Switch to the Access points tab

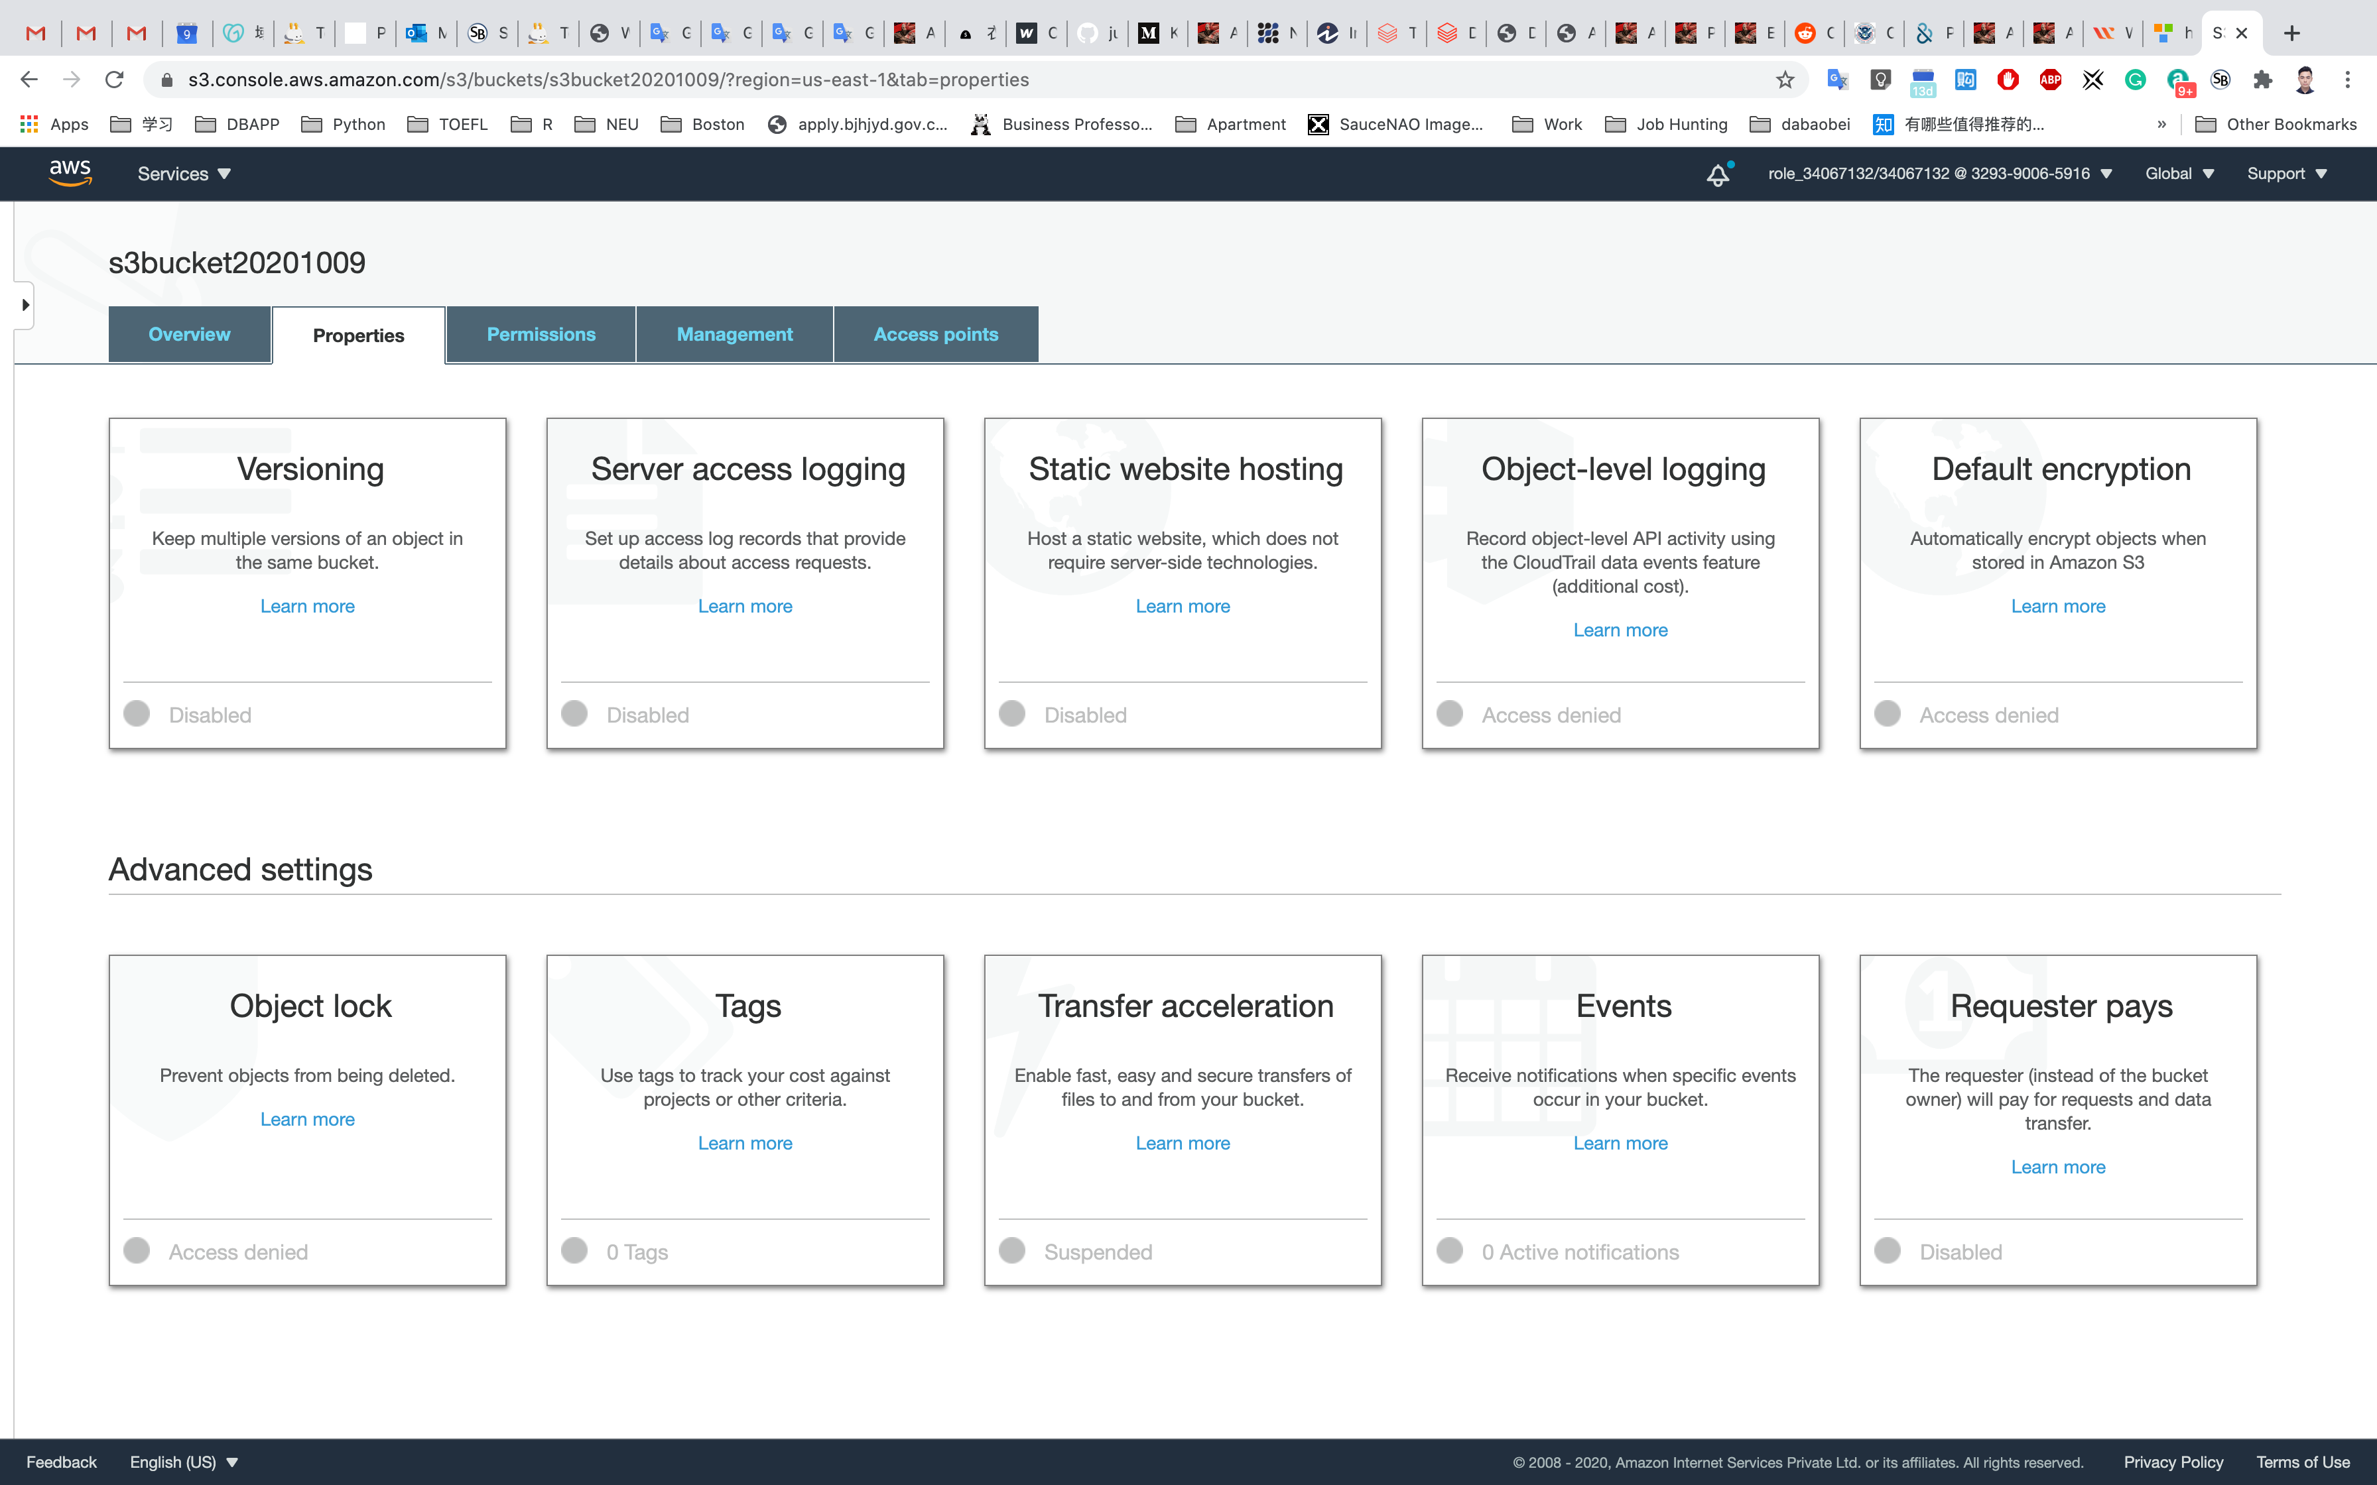pos(935,334)
